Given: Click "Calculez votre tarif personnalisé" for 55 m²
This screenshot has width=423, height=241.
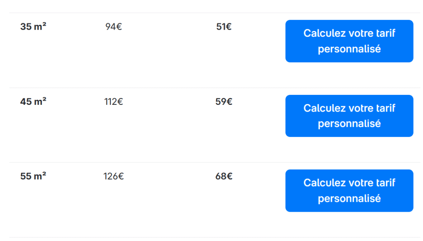Looking at the screenshot, I should (349, 190).
